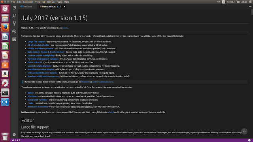253x142 pixels.
Task: Open Amazon launcher in dock
Action: click(5, 74)
